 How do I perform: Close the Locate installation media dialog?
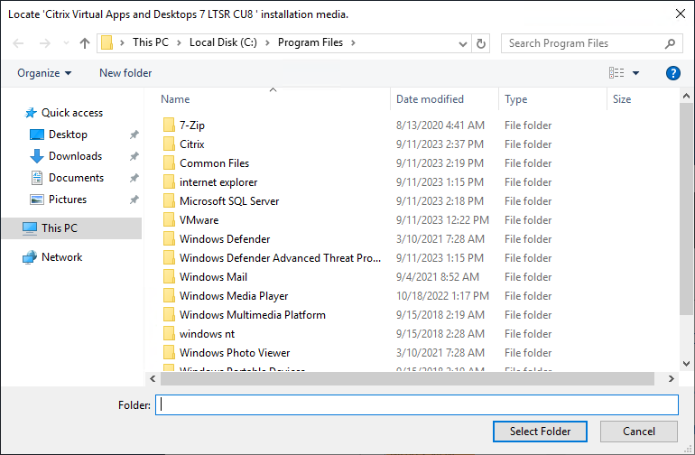(680, 14)
